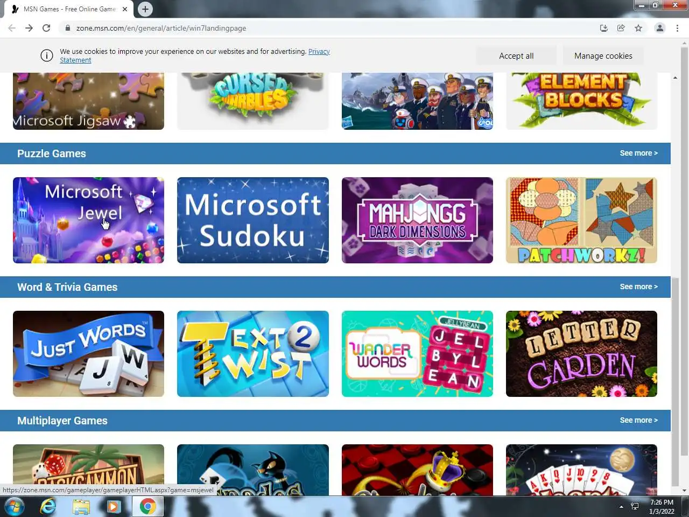Play Just Words game
Screen dimensions: 689x517
coord(88,354)
